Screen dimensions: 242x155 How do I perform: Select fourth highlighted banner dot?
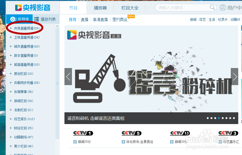[219, 118]
